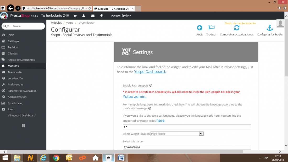Open the new blank browser tab
288x162 pixels.
138,9
